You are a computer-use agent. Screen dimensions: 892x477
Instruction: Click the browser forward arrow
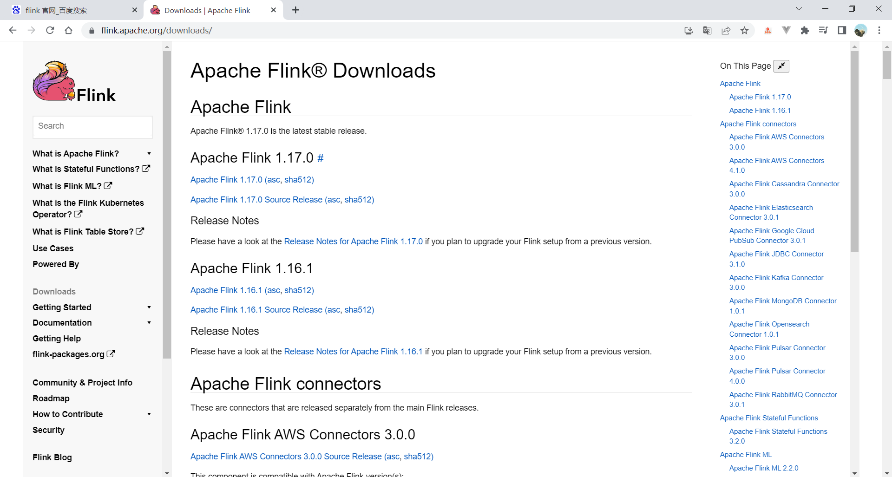pyautogui.click(x=31, y=30)
